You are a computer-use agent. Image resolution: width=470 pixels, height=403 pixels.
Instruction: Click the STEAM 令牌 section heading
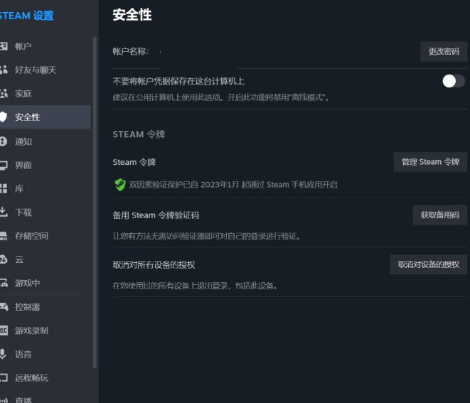[x=139, y=134]
